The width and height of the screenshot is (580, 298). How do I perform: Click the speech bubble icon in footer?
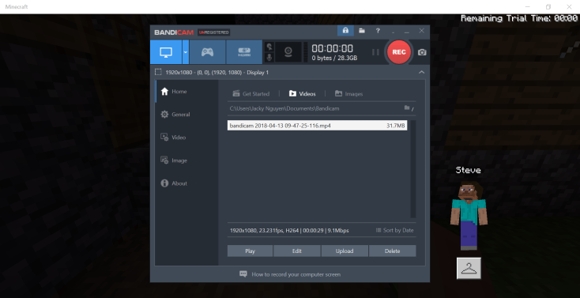click(x=243, y=274)
